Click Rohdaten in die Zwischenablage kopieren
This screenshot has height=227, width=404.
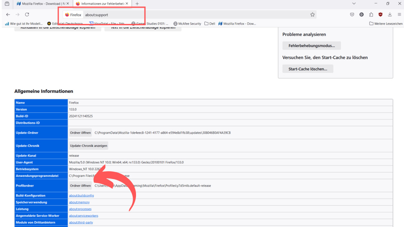(x=58, y=28)
